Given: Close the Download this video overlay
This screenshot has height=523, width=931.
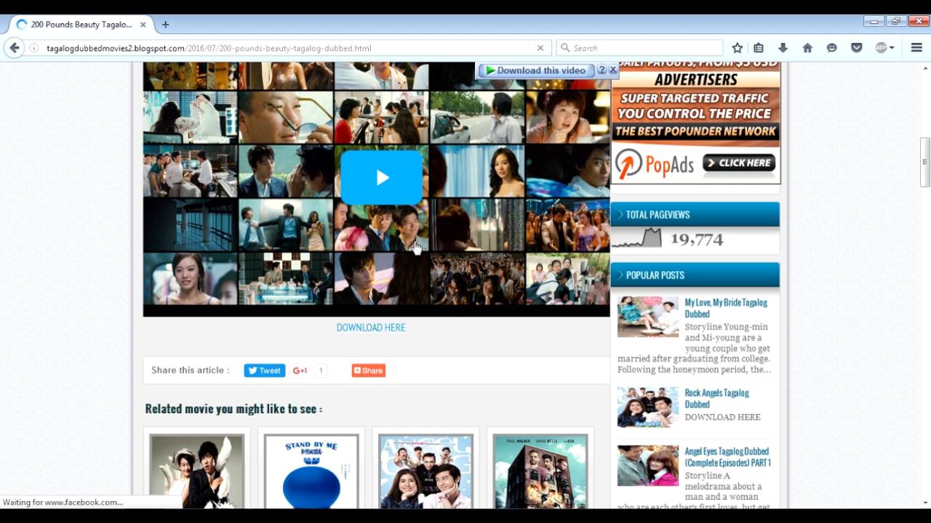Looking at the screenshot, I should coord(613,70).
